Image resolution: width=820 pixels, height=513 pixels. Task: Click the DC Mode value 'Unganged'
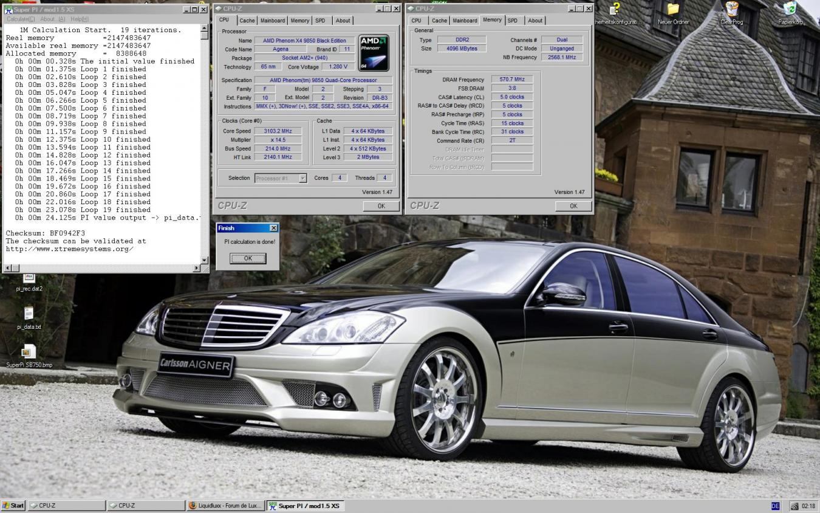[x=562, y=49]
